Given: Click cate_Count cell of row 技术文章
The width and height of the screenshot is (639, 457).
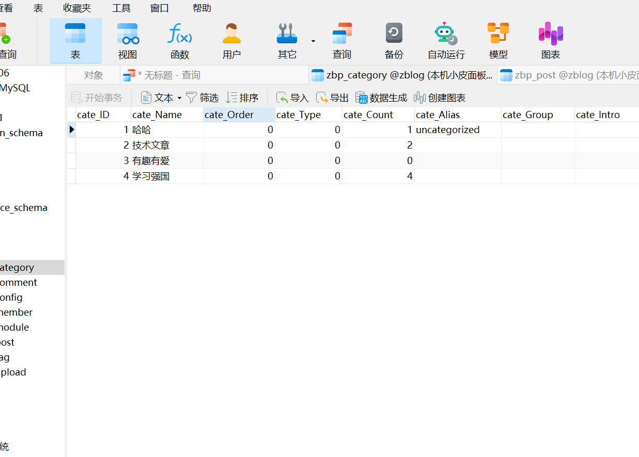Looking at the screenshot, I should coord(378,145).
